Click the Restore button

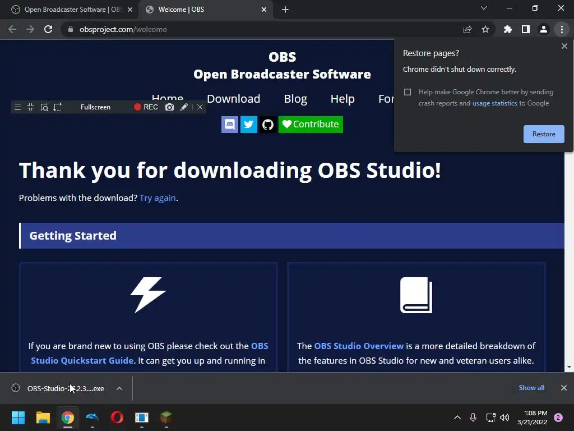544,134
